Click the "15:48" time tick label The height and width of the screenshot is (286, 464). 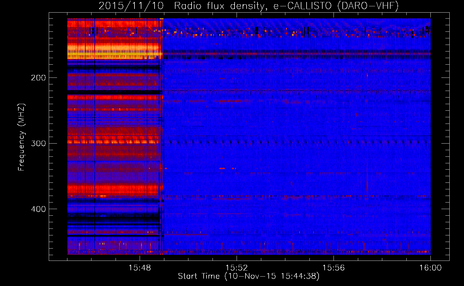140,268
